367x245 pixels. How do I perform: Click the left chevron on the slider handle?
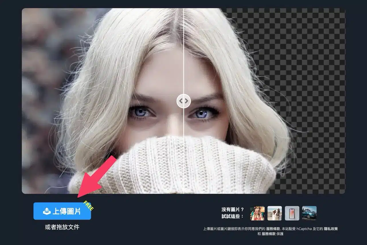[181, 101]
